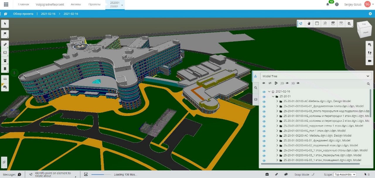Open the help question mark
Image resolution: width=375 pixels, height=178 pixels.
tap(337, 4)
